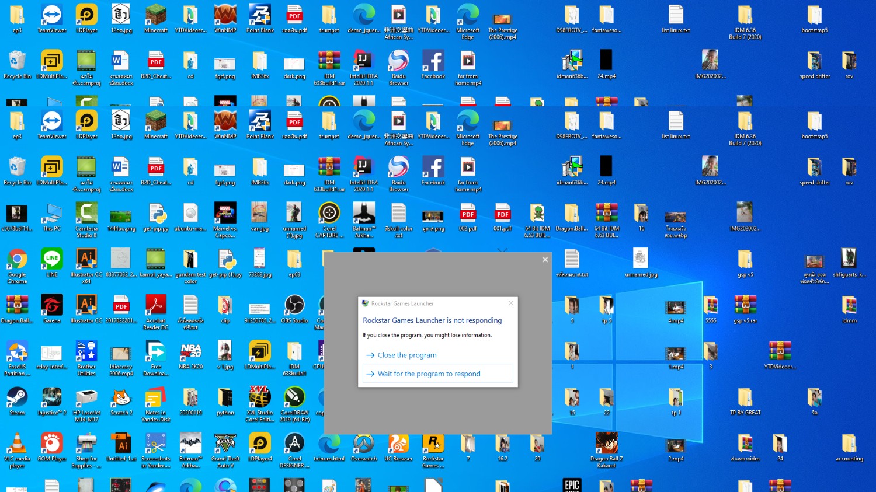This screenshot has height=492, width=876.
Task: Open the Untitled-1.ai Illustrator file
Action: coord(121,448)
